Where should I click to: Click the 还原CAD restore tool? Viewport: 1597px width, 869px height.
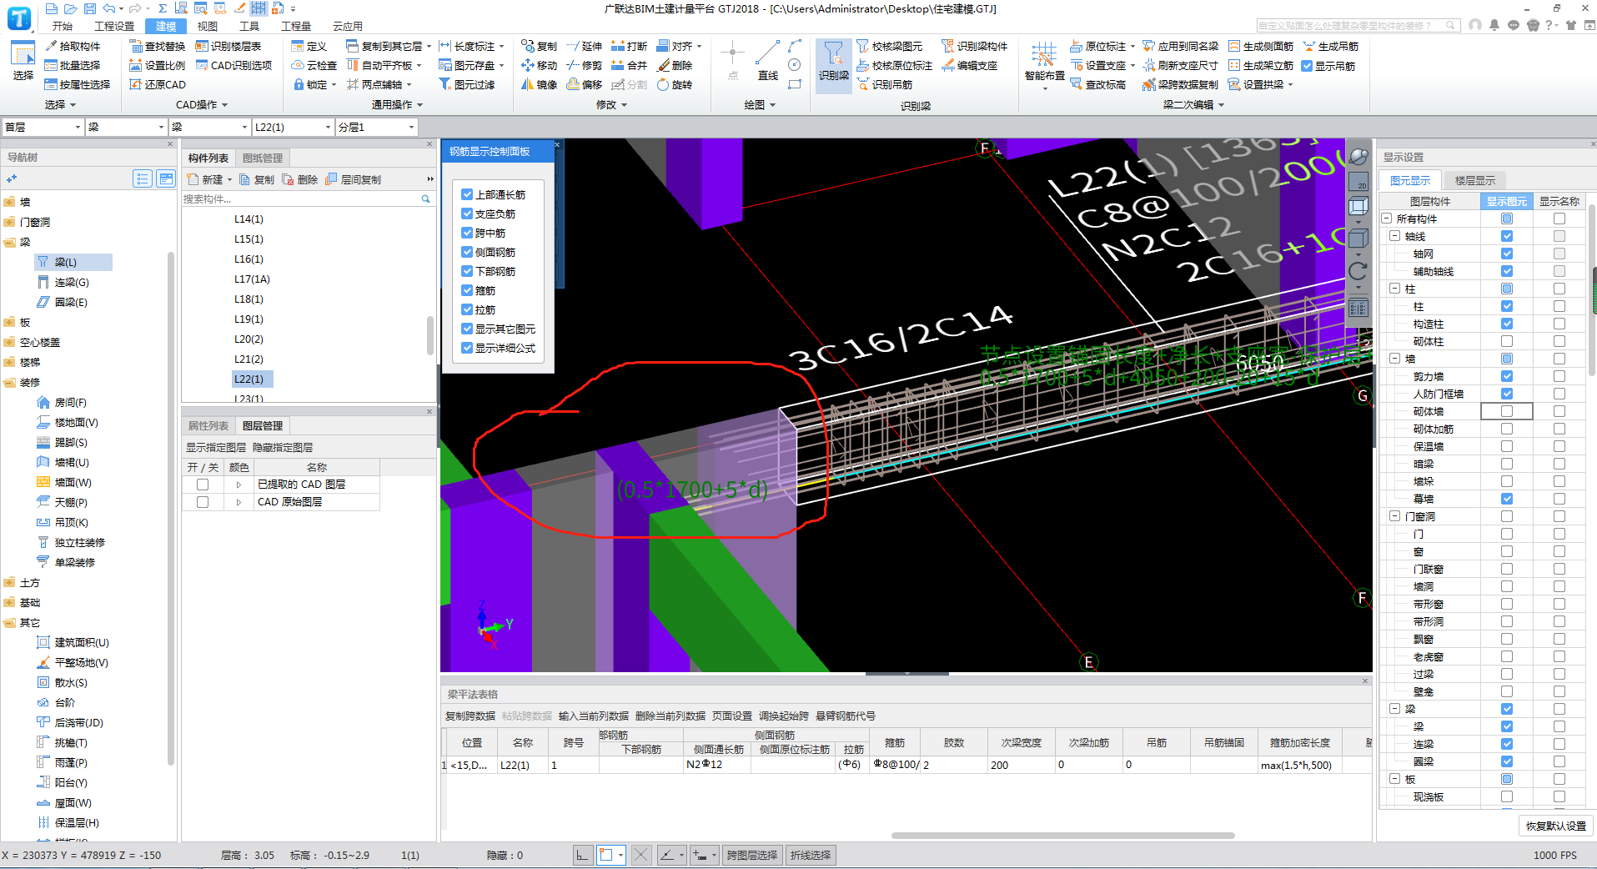point(158,84)
